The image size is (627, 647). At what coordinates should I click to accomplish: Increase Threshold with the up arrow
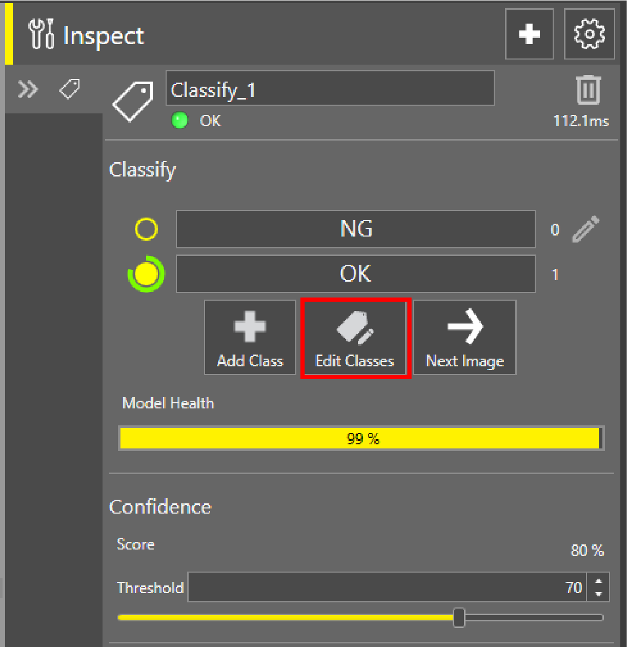tap(598, 581)
